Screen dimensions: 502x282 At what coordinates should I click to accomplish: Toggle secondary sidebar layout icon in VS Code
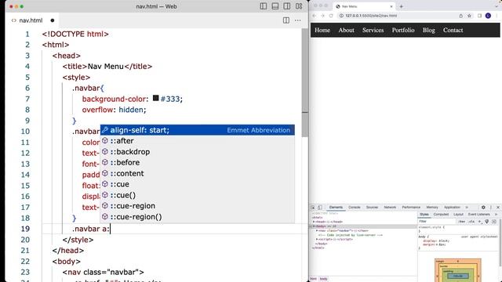tap(287, 6)
